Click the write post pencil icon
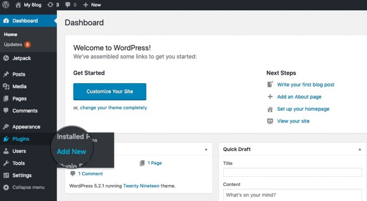The width and height of the screenshot is (367, 201). point(270,84)
